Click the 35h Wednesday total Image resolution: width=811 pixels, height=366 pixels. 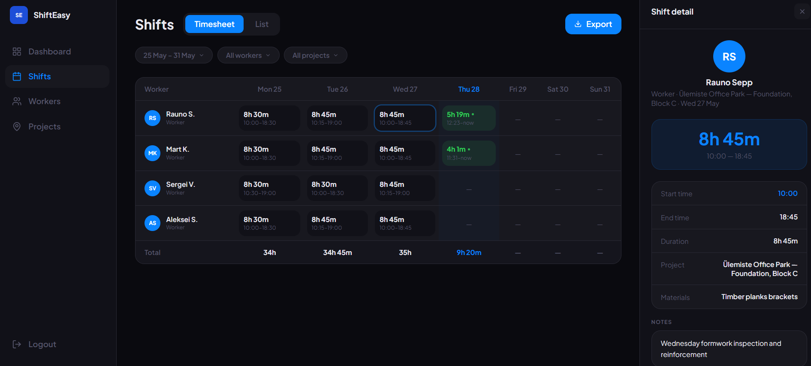coord(405,252)
